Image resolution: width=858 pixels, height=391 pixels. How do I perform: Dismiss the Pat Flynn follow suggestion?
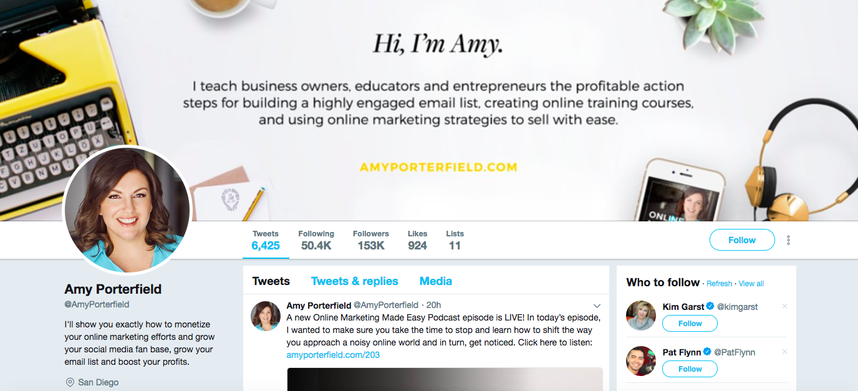pos(784,352)
